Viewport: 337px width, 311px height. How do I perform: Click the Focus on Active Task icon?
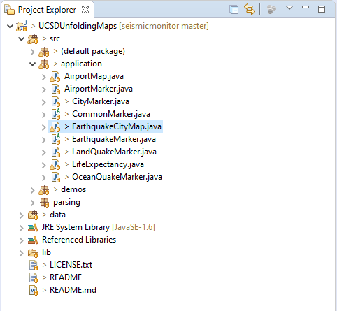pyautogui.click(x=271, y=9)
